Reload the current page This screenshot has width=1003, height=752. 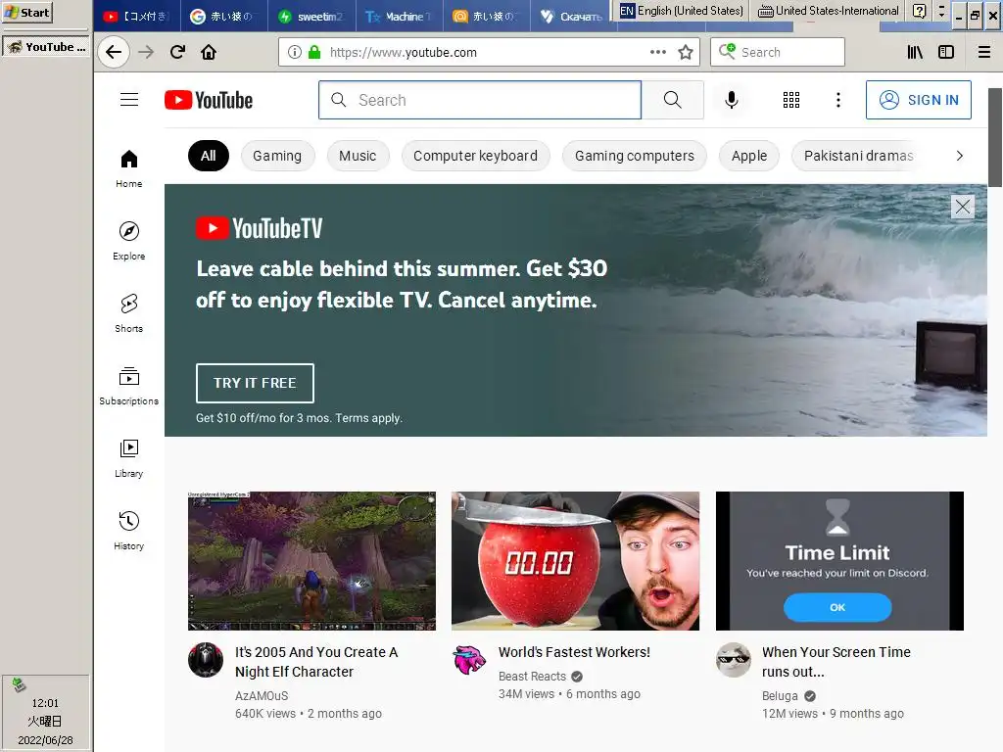pyautogui.click(x=178, y=52)
